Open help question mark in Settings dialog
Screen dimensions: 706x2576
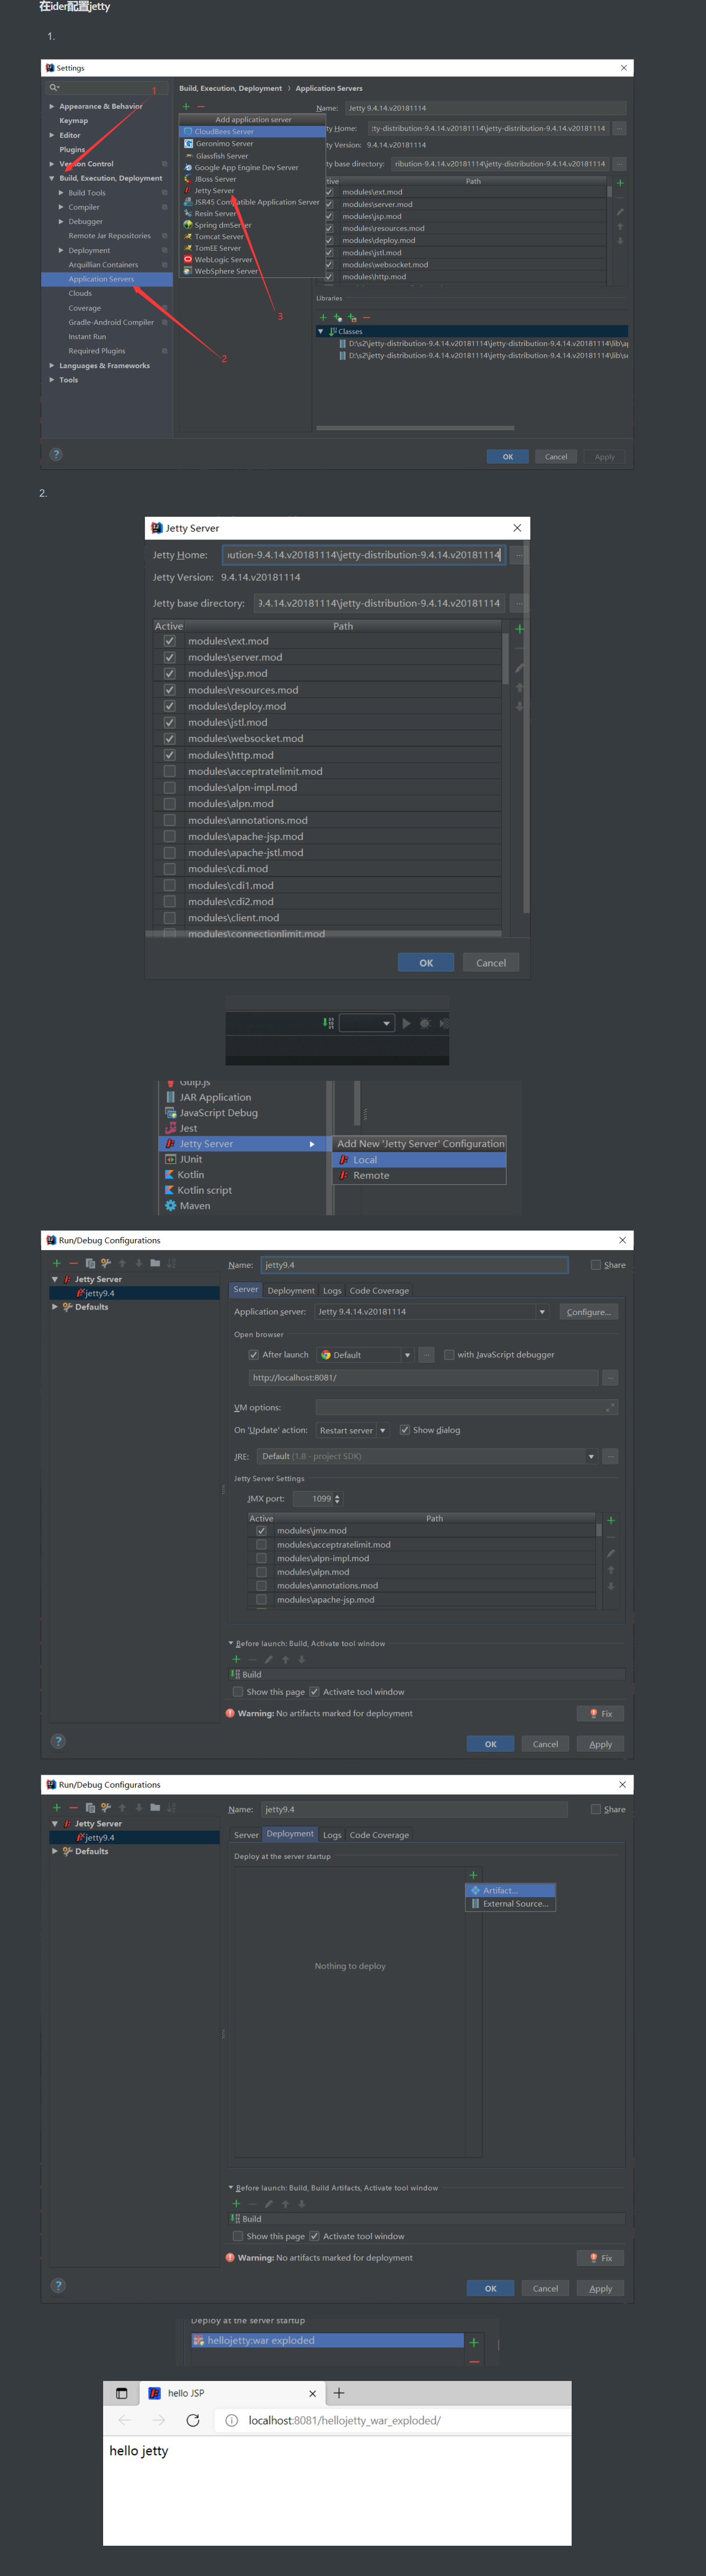pyautogui.click(x=56, y=454)
